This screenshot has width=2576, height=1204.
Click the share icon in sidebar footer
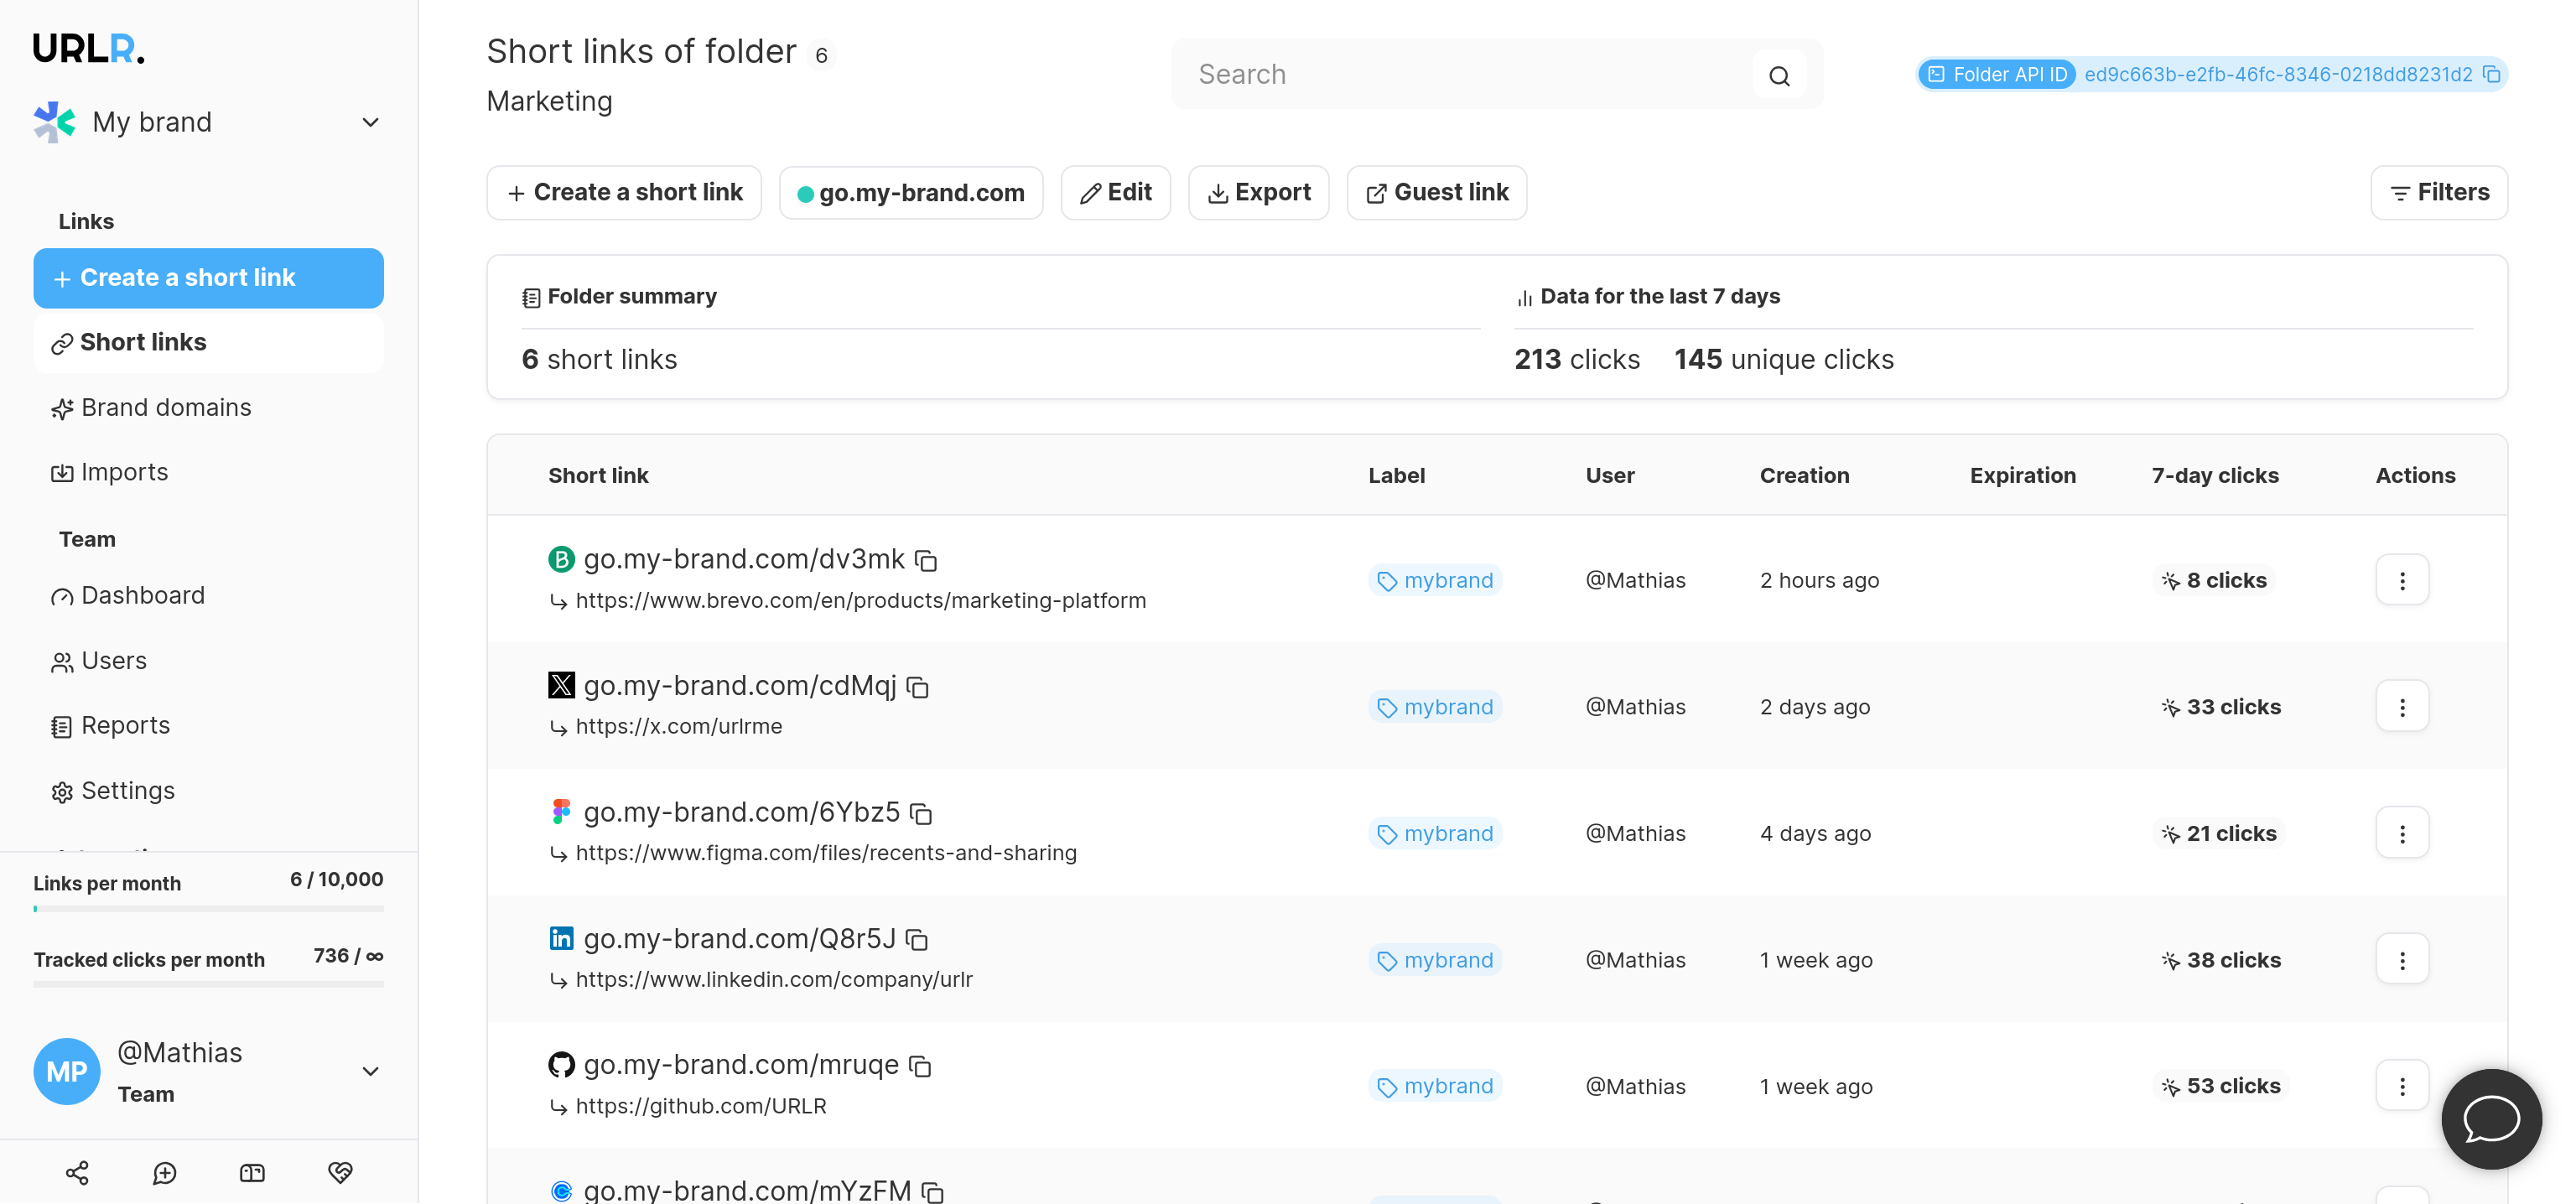[x=77, y=1173]
